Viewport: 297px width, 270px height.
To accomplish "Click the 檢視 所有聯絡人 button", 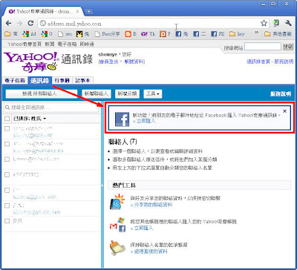I will [42, 93].
